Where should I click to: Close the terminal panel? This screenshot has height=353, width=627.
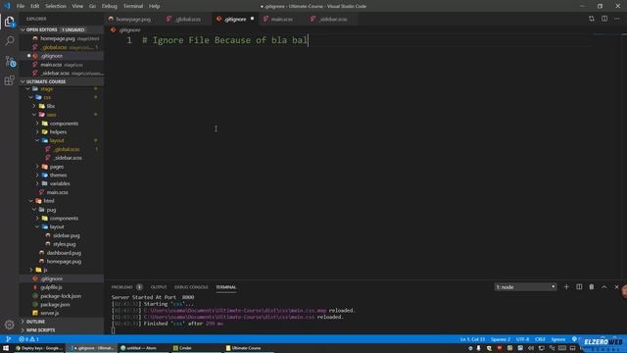tap(616, 287)
